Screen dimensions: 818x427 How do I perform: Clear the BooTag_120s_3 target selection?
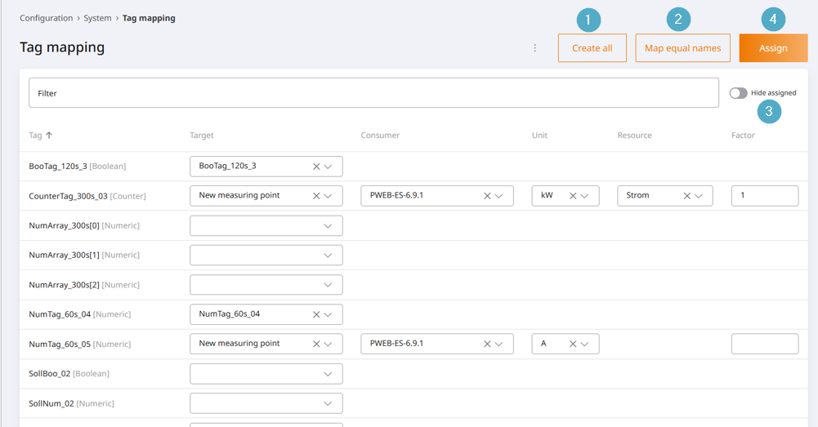click(x=316, y=167)
